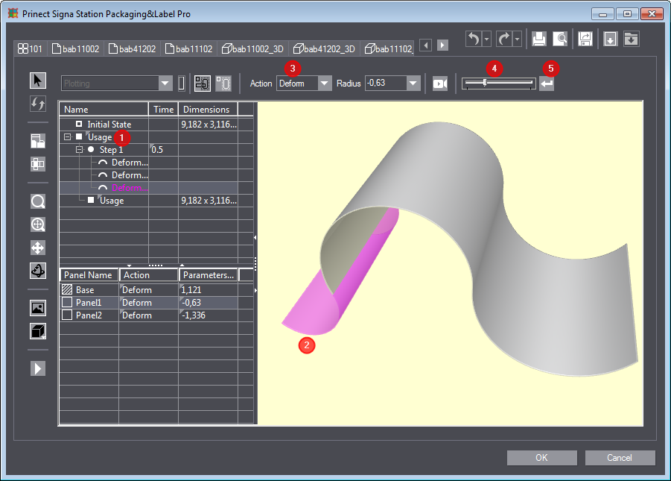The image size is (671, 481).
Task: Toggle the Base panel checkbox
Action: tap(67, 290)
